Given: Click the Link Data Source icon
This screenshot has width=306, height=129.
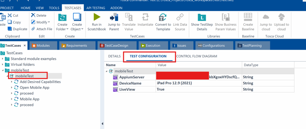Looking at the screenshot, I should (x=180, y=17).
